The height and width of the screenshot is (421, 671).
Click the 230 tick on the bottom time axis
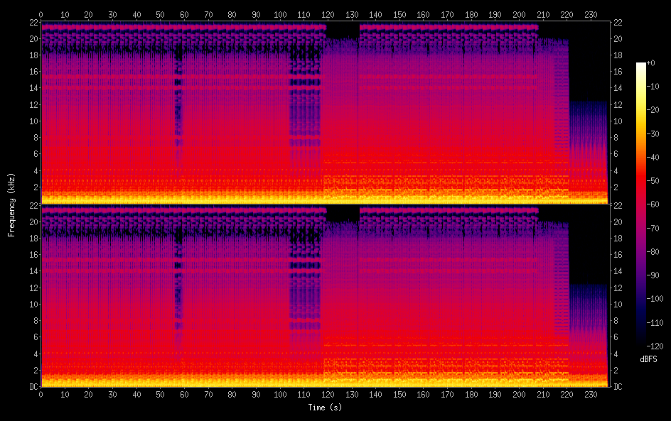click(591, 394)
